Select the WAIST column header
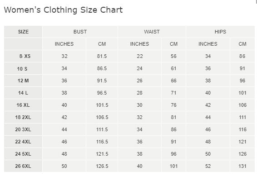Viewport: 257px width, 176px height. click(x=152, y=32)
